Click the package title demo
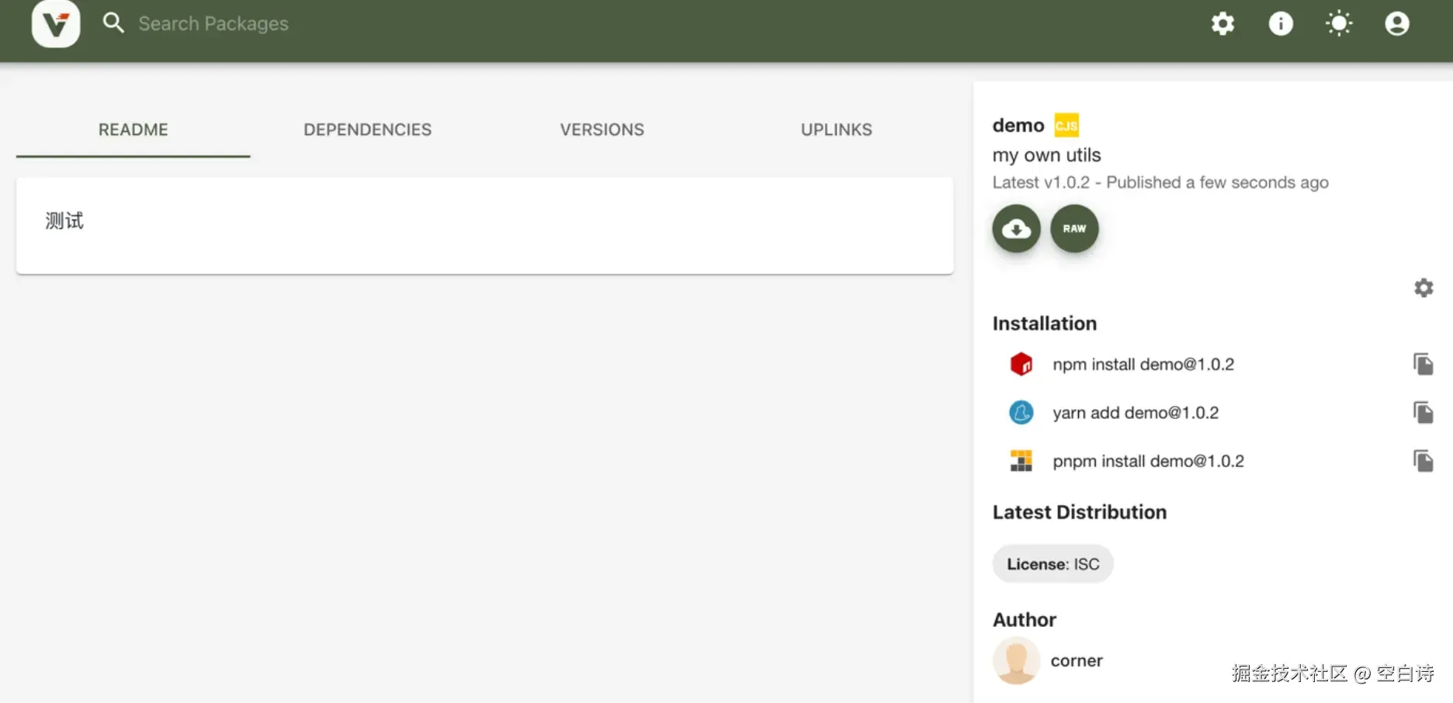Viewport: 1453px width, 703px height. (1018, 126)
